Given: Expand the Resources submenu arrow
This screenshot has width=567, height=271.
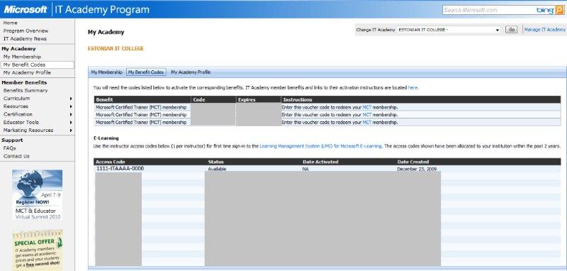Looking at the screenshot, I should (x=71, y=106).
